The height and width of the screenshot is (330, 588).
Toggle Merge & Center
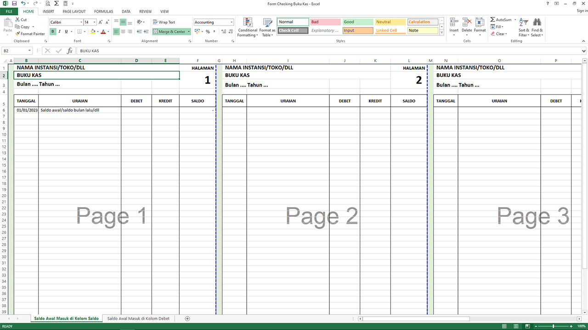coord(169,32)
